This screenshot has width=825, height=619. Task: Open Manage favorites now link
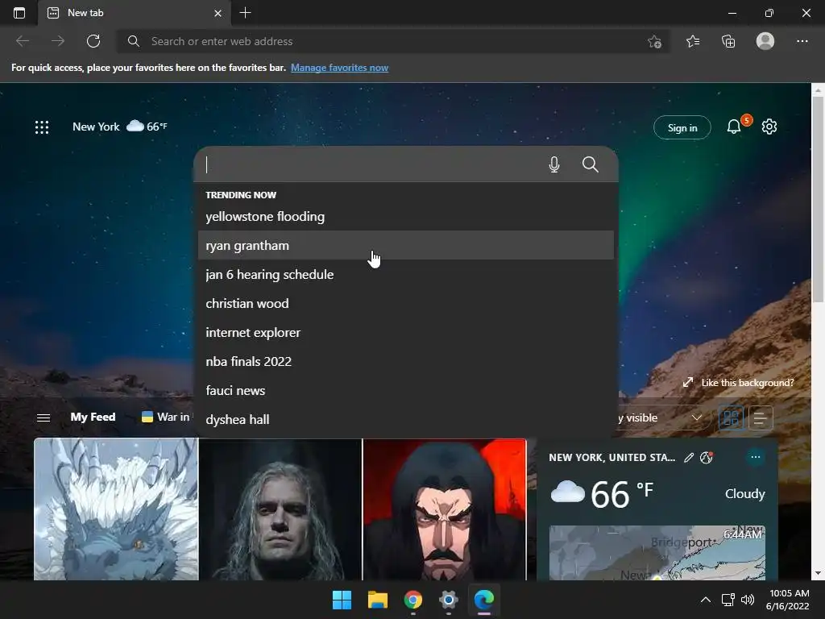click(339, 68)
